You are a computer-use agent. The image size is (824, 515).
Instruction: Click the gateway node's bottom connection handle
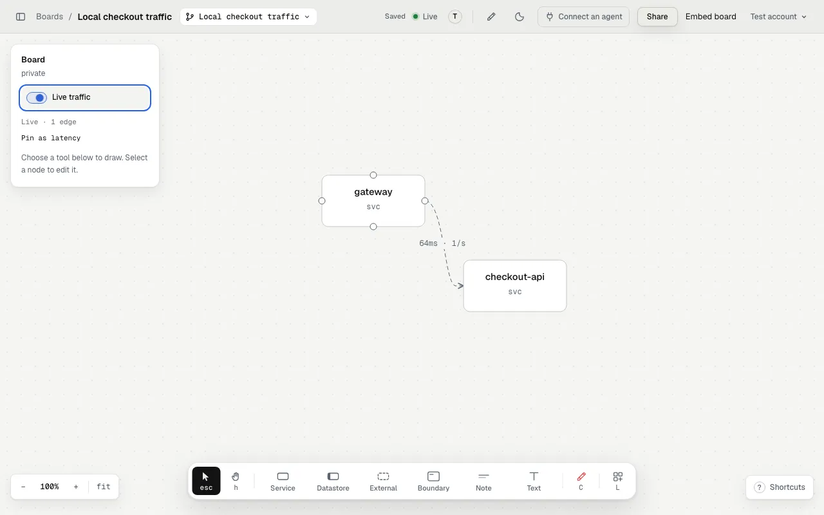pos(373,227)
